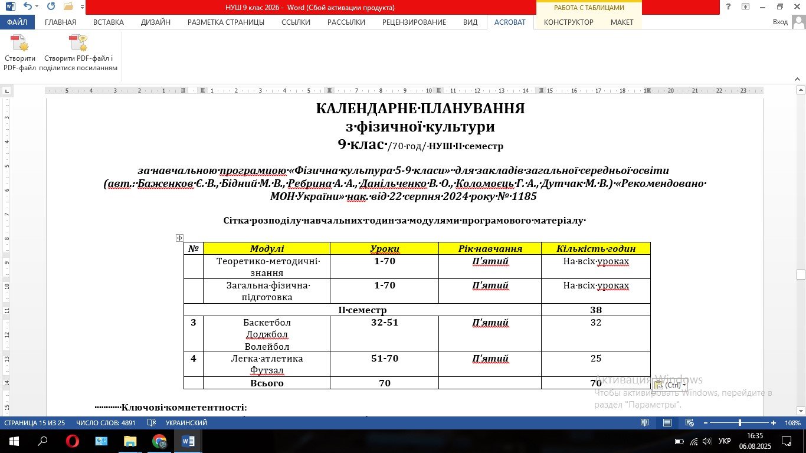Switch to Read Mode view
Image resolution: width=806 pixels, height=453 pixels.
pos(645,423)
